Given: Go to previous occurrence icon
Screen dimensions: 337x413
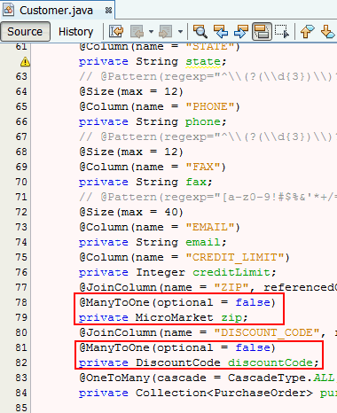Looking at the screenshot, I should (221, 31).
